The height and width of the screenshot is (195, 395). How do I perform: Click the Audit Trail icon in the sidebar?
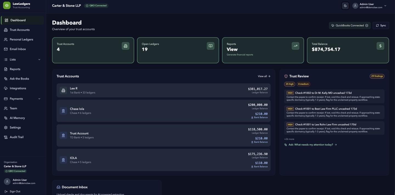click(6, 137)
